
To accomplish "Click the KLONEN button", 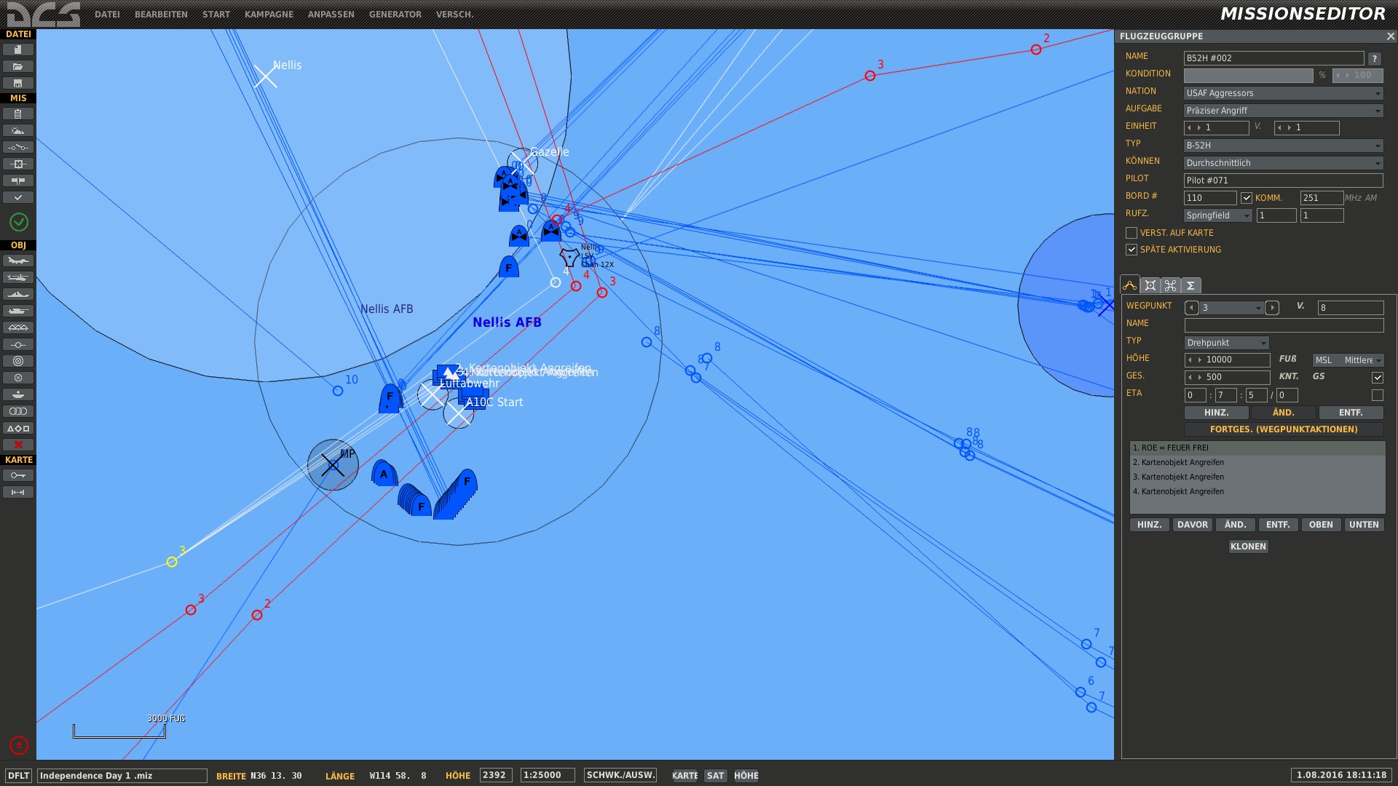I will pyautogui.click(x=1249, y=547).
